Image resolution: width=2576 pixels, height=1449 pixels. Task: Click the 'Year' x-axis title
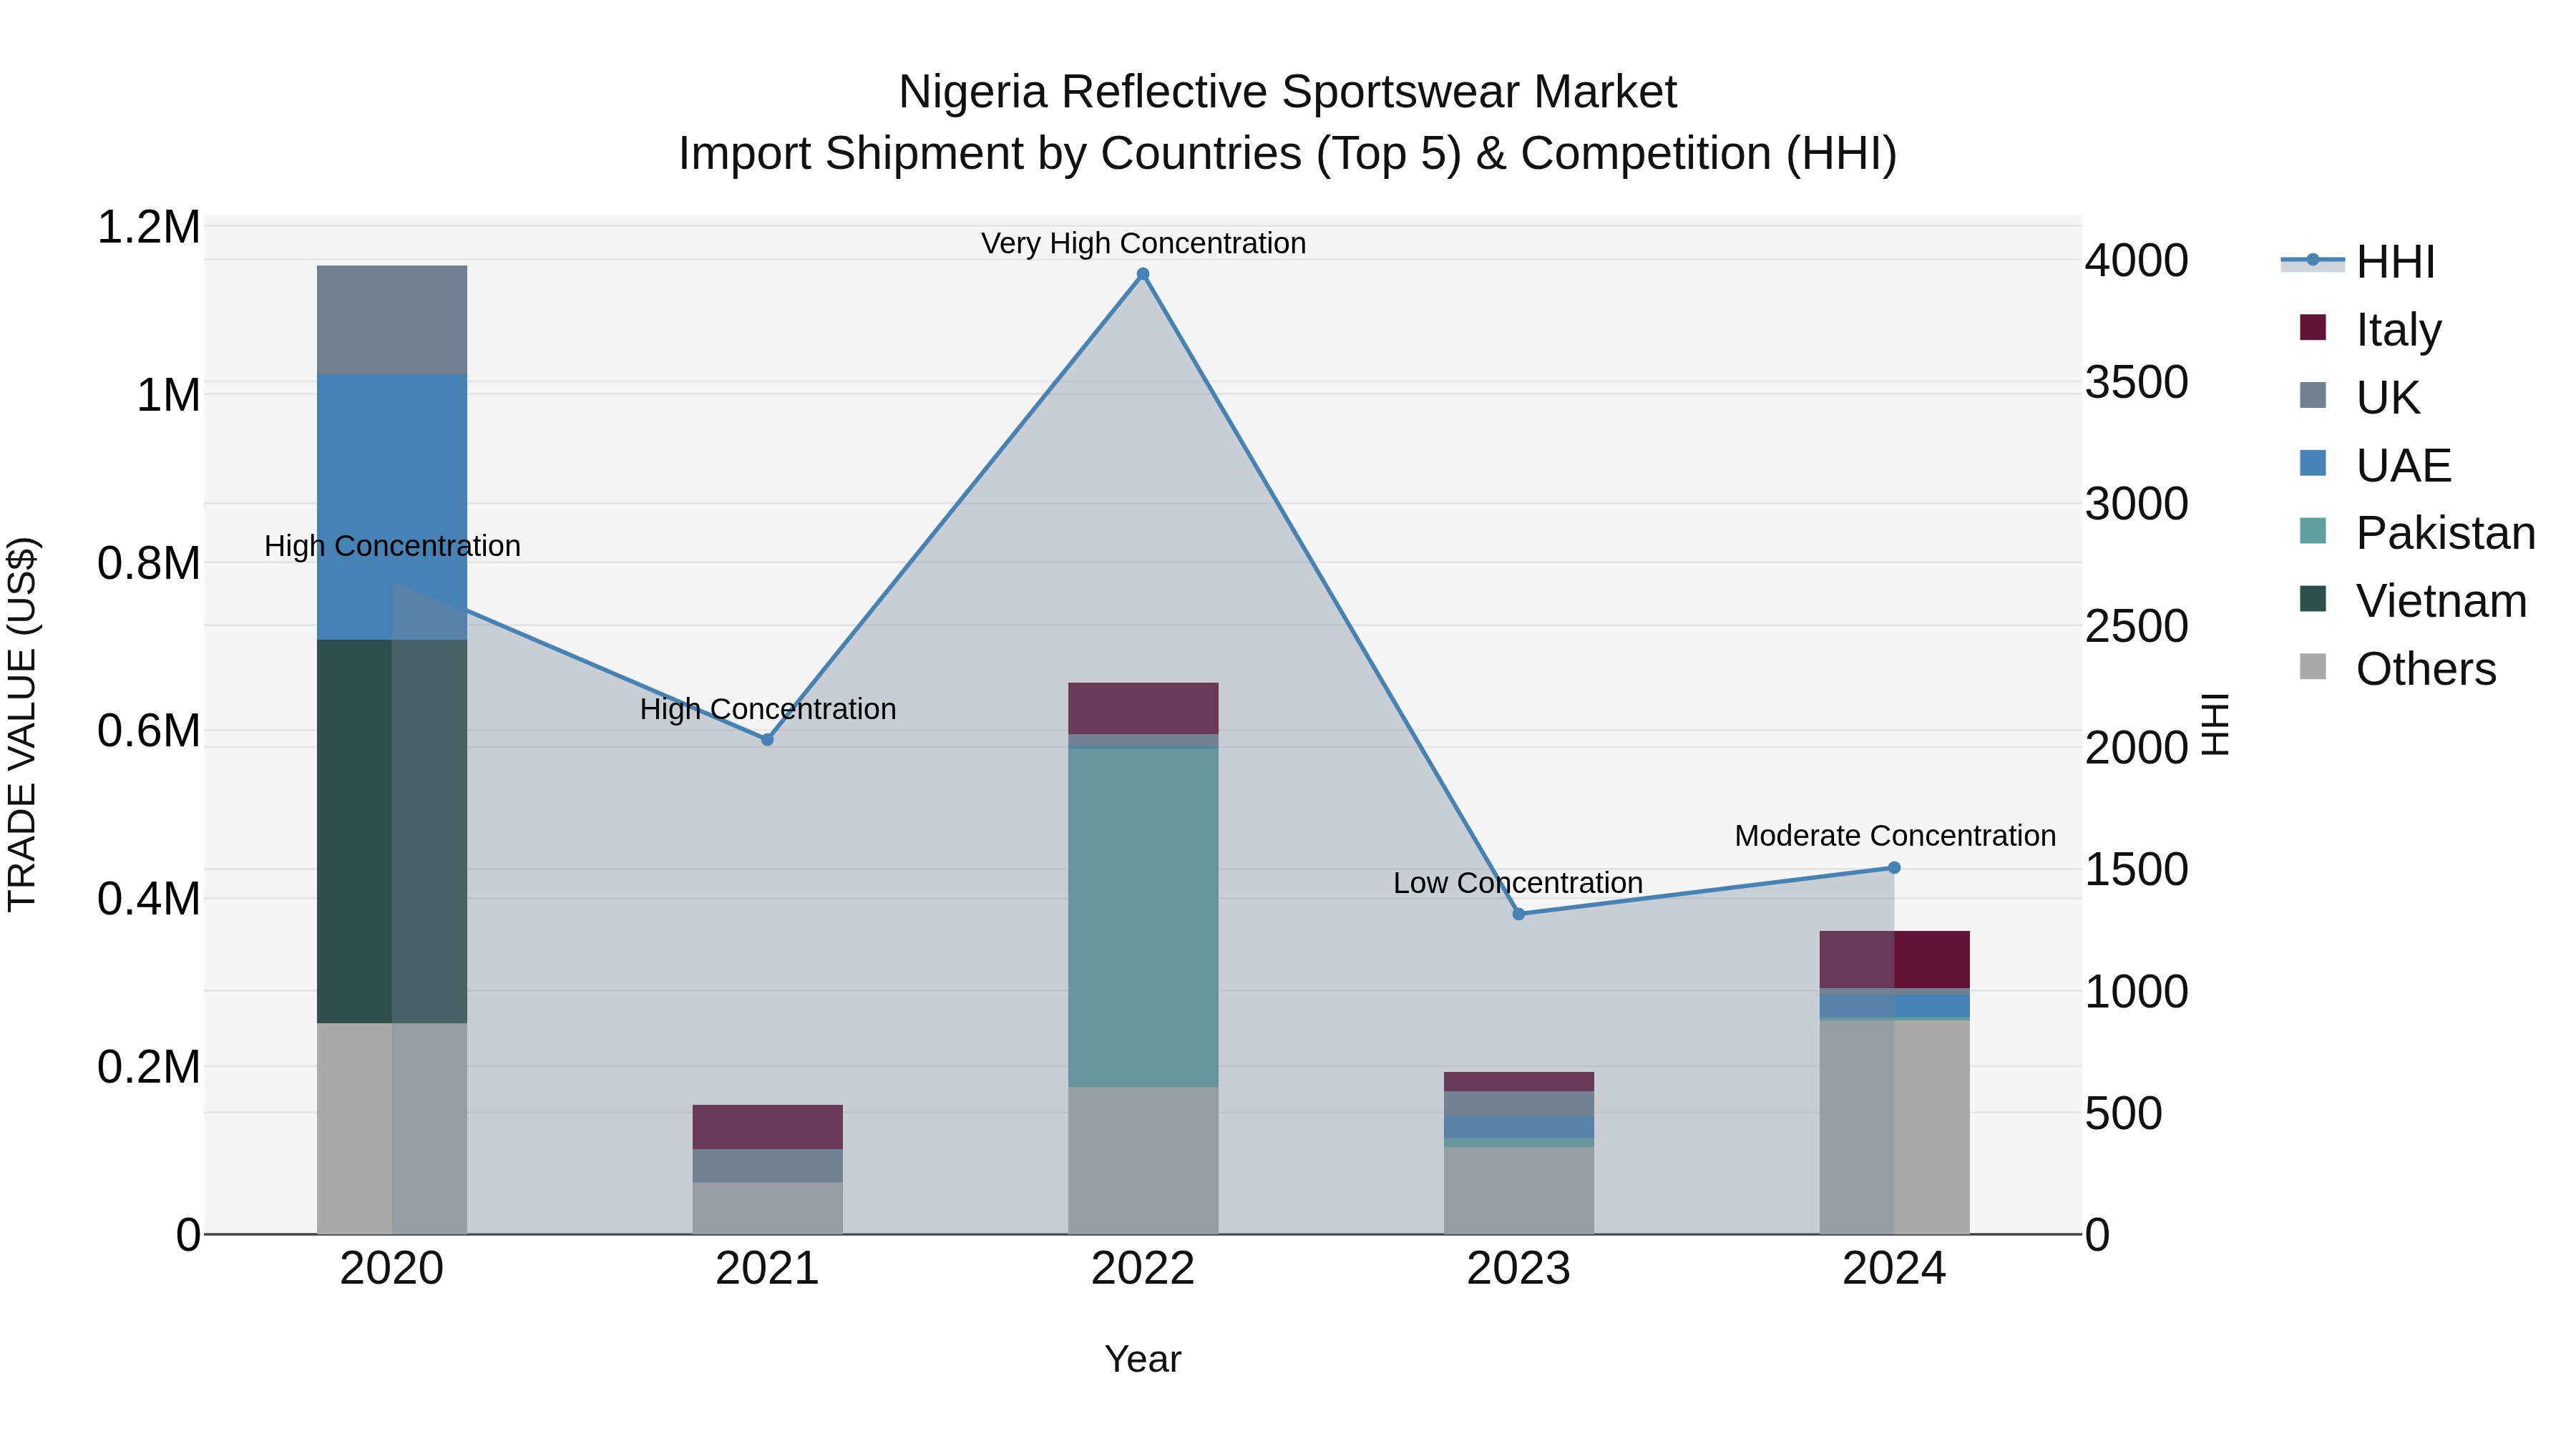pos(1143,1360)
